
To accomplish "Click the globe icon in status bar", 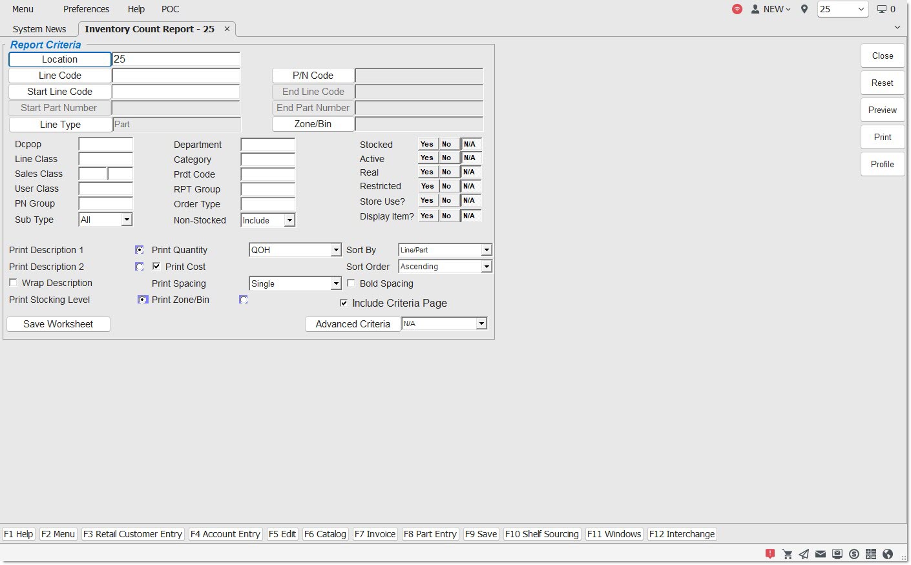I will [888, 554].
